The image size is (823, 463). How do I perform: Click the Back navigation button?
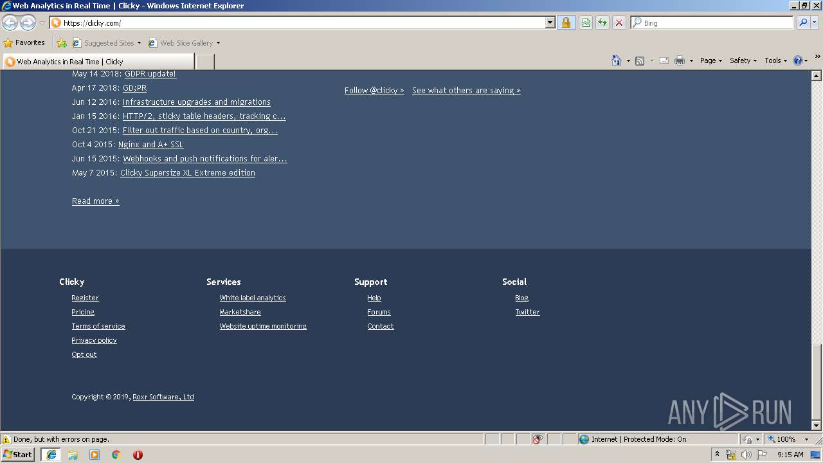[x=10, y=23]
